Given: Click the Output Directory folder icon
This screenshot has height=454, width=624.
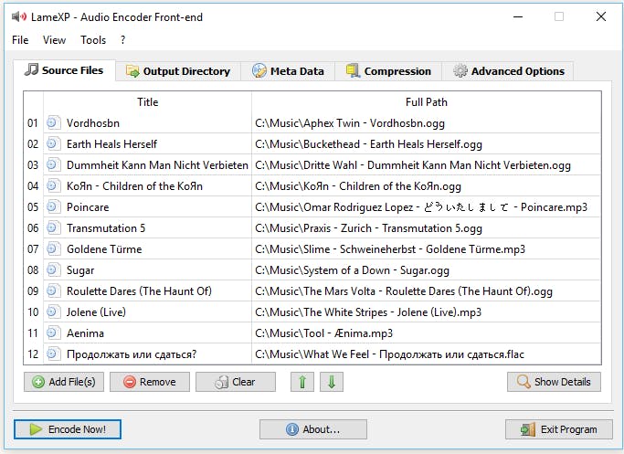Looking at the screenshot, I should (132, 71).
